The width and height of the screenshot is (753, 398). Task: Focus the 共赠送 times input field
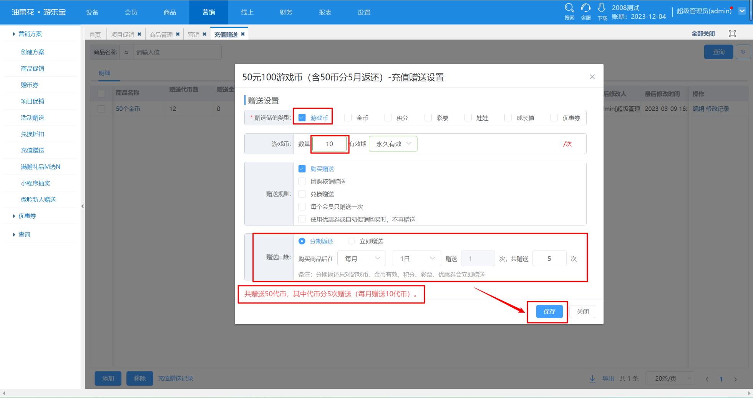pos(549,259)
